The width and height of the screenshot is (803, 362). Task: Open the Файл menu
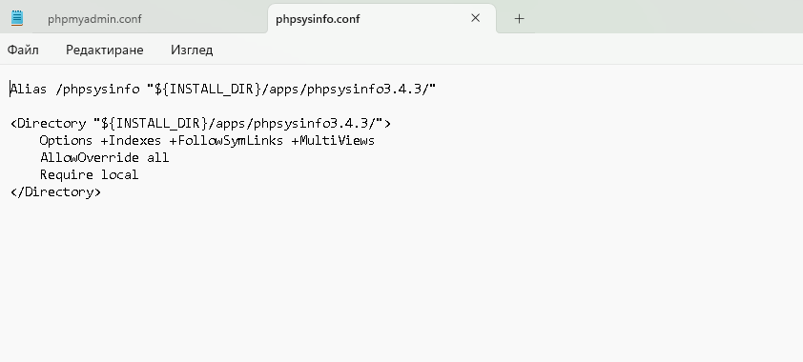click(x=23, y=50)
